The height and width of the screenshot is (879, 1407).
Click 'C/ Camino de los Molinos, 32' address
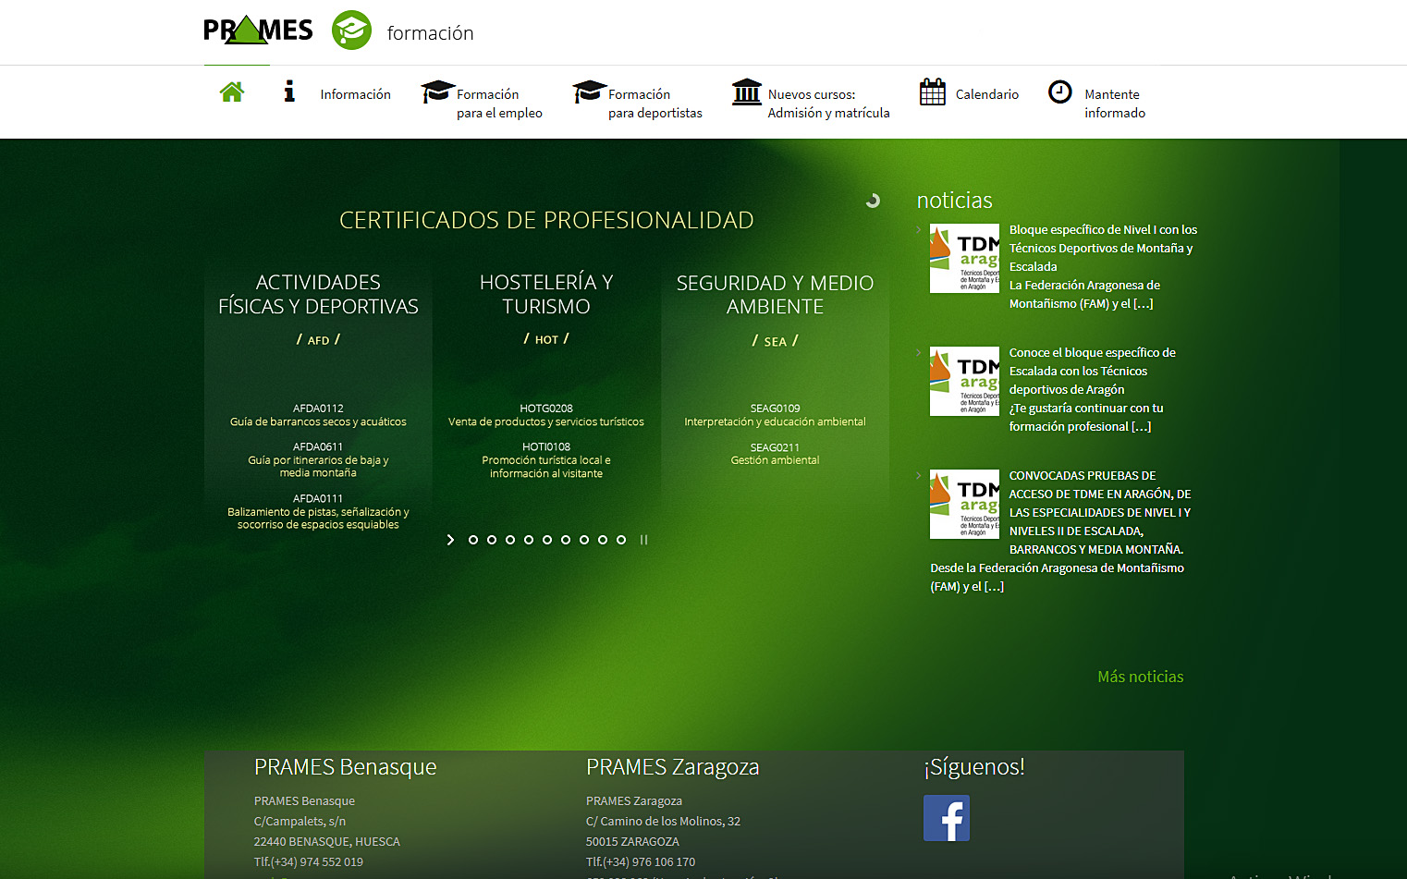click(x=663, y=821)
